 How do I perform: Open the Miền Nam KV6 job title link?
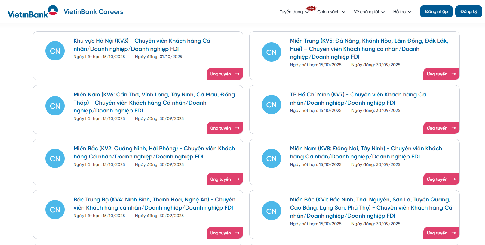154,103
